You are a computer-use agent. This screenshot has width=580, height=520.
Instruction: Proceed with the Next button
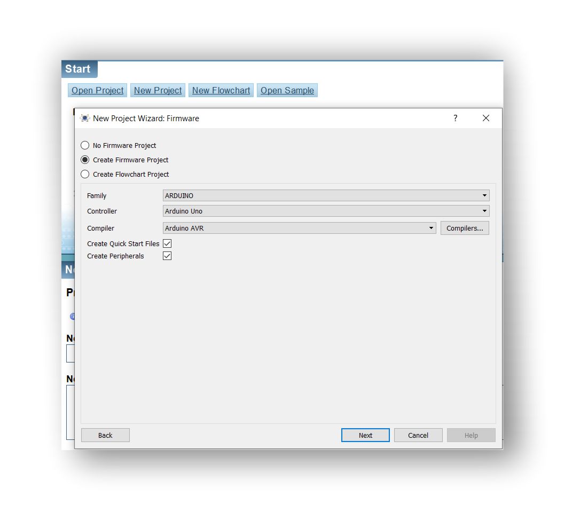365,435
